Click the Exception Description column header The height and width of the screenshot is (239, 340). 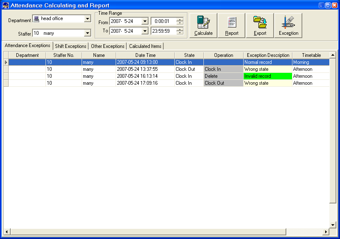(x=267, y=55)
